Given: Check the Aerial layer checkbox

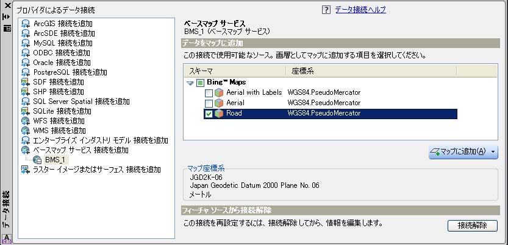Looking at the screenshot, I should click(209, 103).
